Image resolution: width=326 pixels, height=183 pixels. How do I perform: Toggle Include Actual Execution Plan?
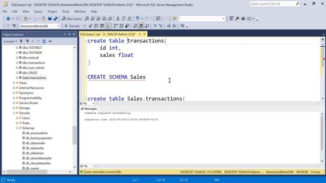[116, 26]
